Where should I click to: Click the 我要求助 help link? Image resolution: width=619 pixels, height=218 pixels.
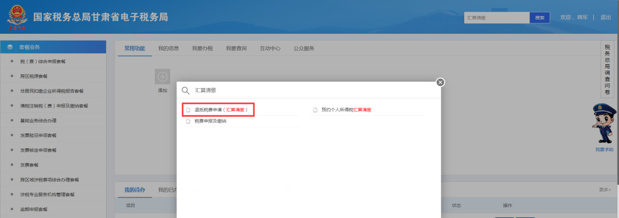(605, 150)
